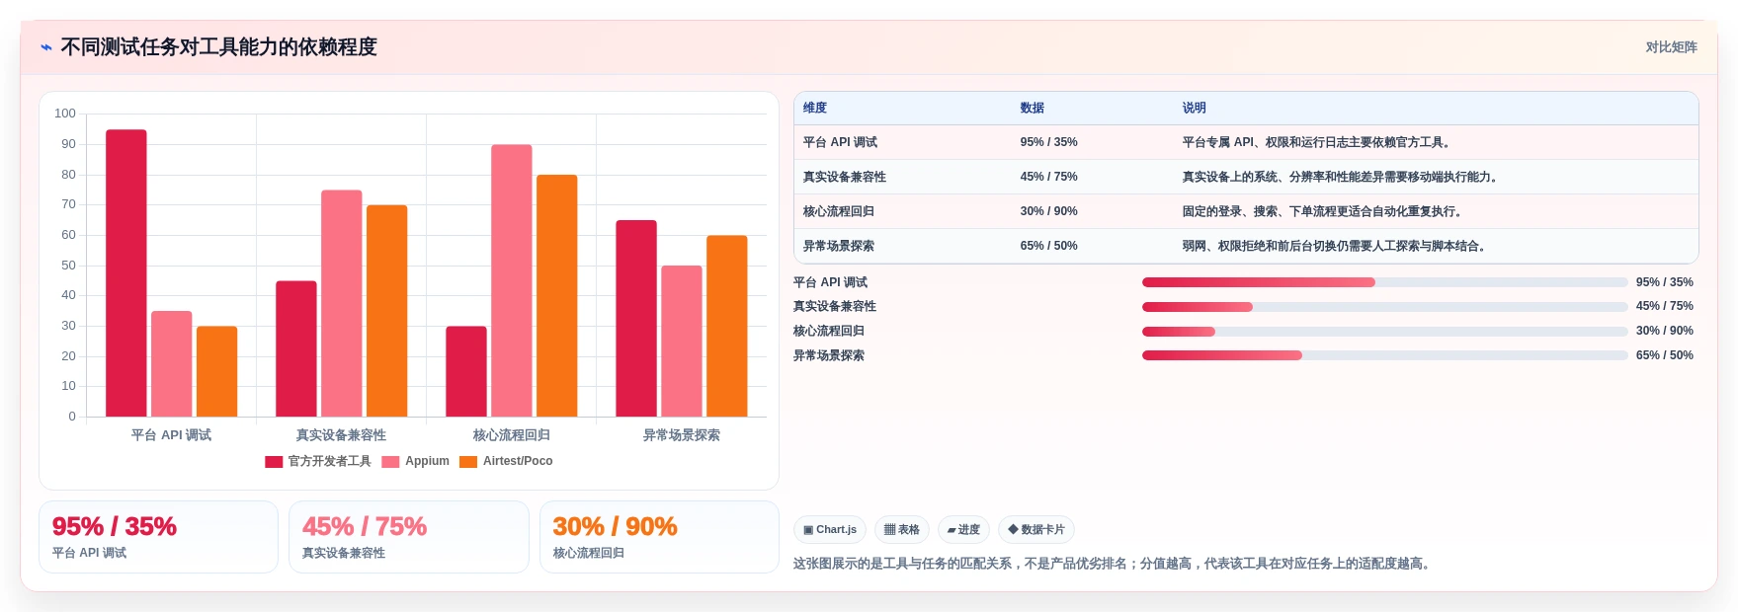
Task: Click the description starting 弱网、权限拒绝
Action: (1336, 246)
